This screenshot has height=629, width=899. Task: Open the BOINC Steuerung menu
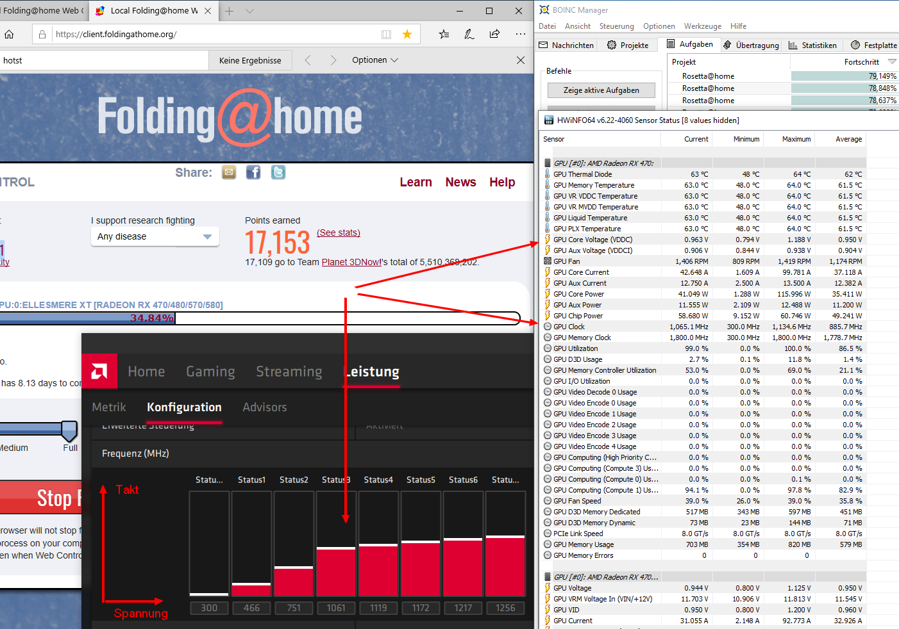617,26
